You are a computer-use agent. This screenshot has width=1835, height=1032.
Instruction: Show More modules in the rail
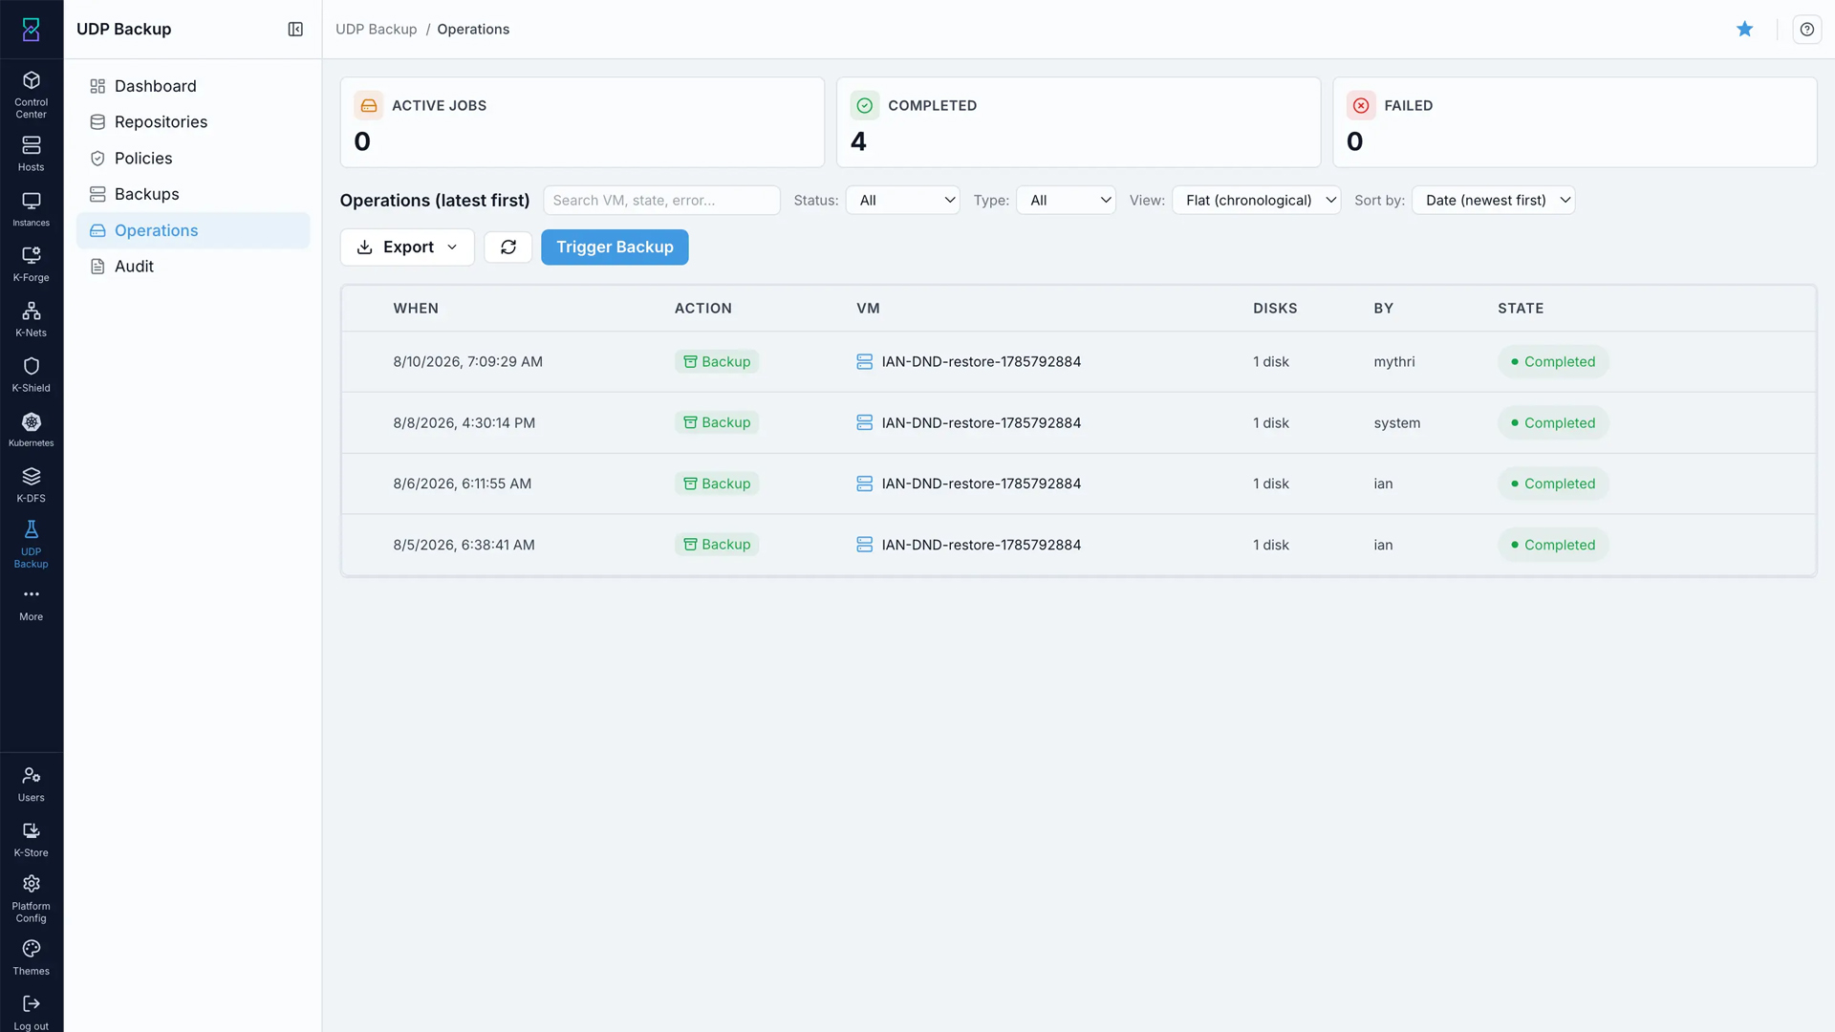[x=32, y=604]
